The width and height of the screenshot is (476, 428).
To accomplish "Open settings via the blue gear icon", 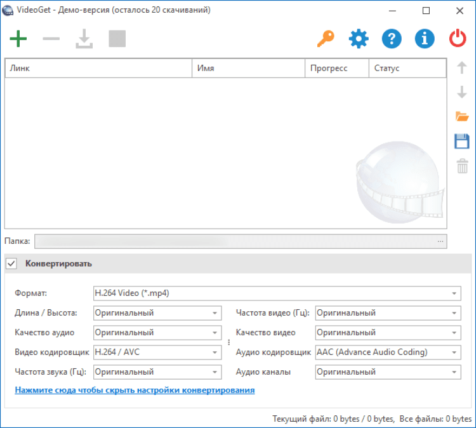I will tap(359, 39).
